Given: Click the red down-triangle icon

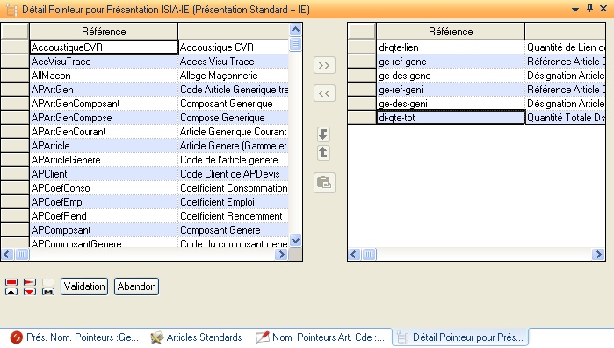Looking at the screenshot, I should (30, 291).
